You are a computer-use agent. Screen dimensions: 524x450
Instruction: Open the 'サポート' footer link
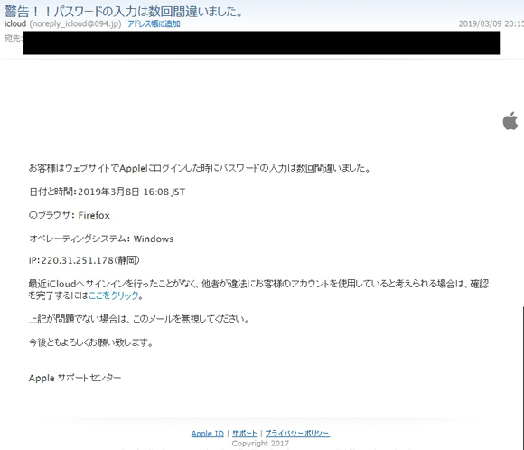(245, 434)
